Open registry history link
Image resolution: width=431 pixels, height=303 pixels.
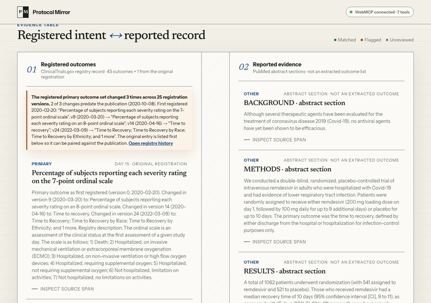click(151, 143)
